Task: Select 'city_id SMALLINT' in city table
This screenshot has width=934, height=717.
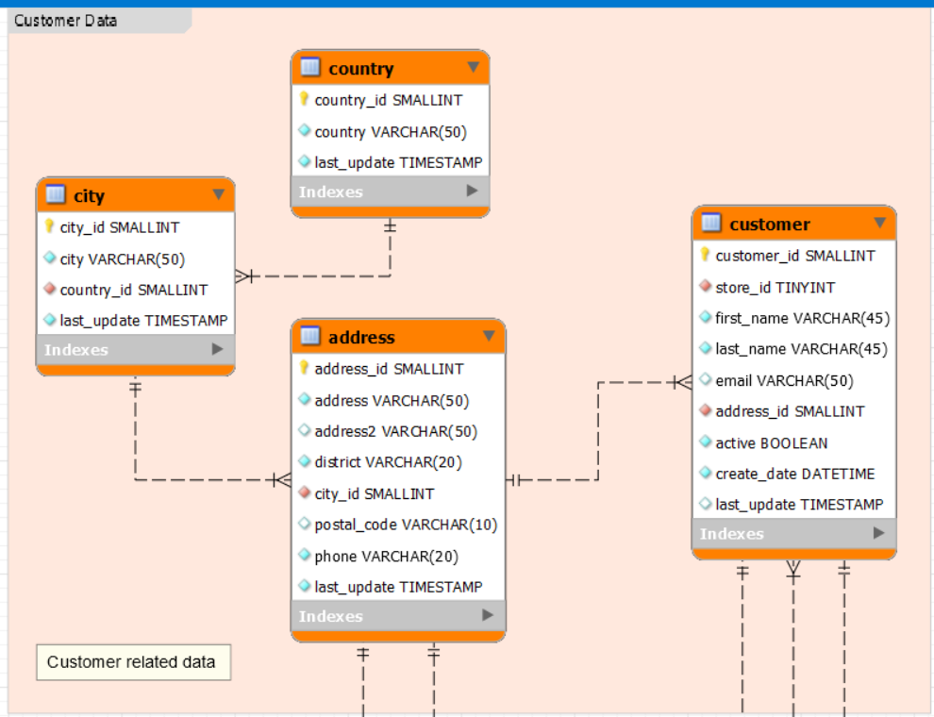Action: click(119, 227)
